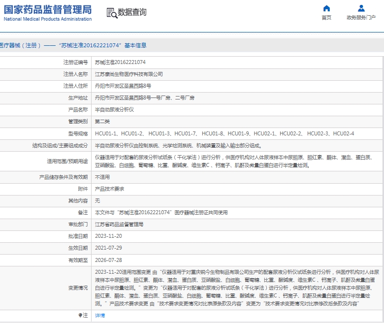Select storage condition value 不适用
The height and width of the screenshot is (324, 384).
click(x=102, y=177)
